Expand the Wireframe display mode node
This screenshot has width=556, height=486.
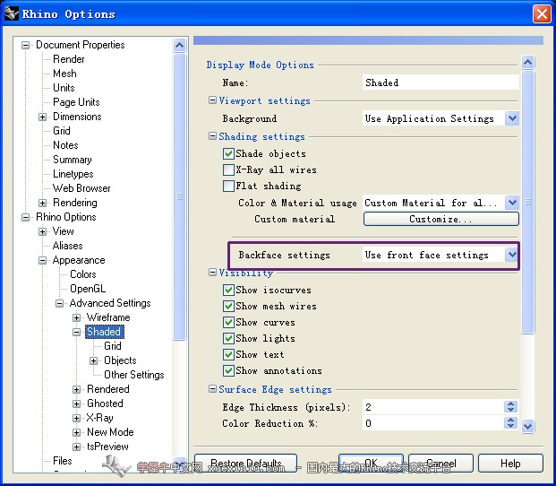pos(76,317)
